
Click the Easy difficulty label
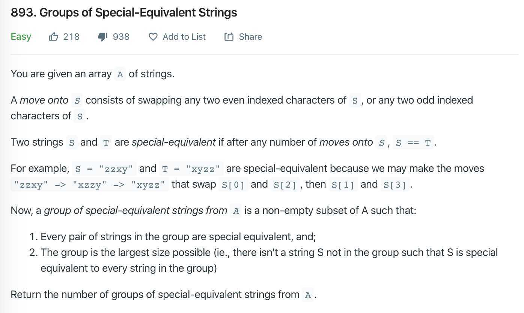tap(21, 37)
